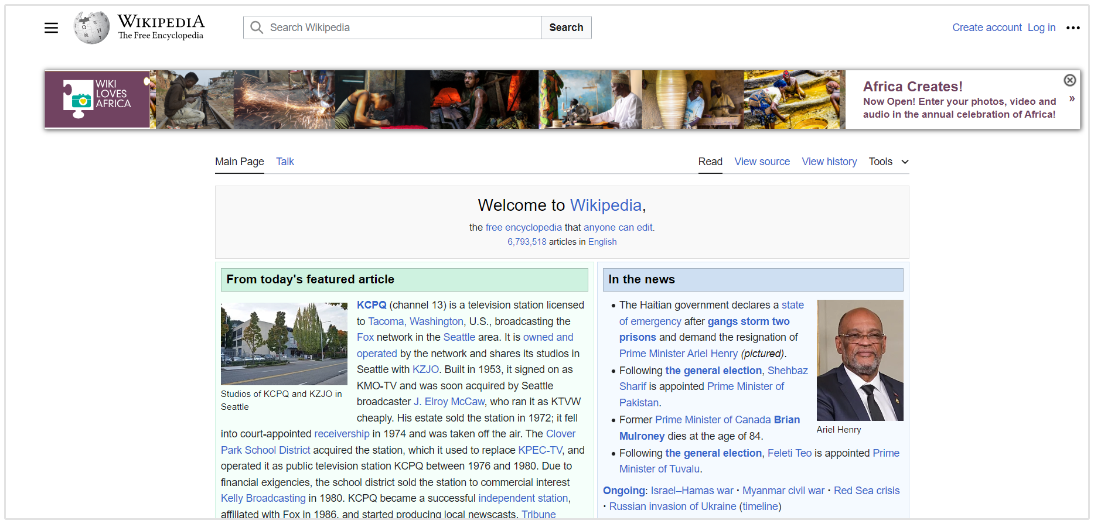Select the View history tab
The height and width of the screenshot is (524, 1094).
829,162
